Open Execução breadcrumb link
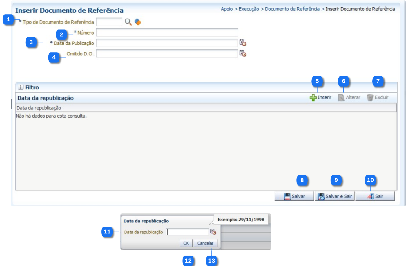406x266 pixels. pos(249,9)
